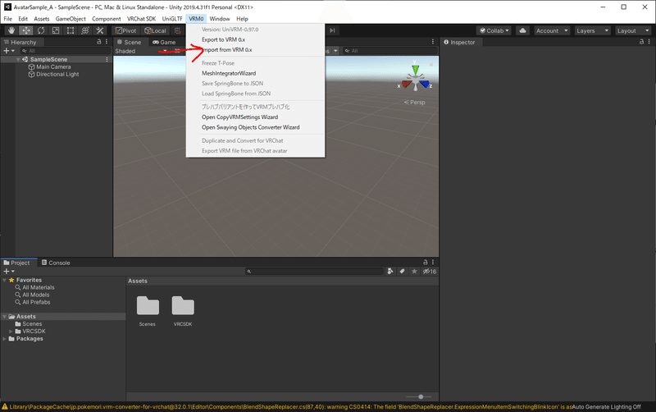
Task: Toggle hidden packages visibility count
Action: point(429,272)
